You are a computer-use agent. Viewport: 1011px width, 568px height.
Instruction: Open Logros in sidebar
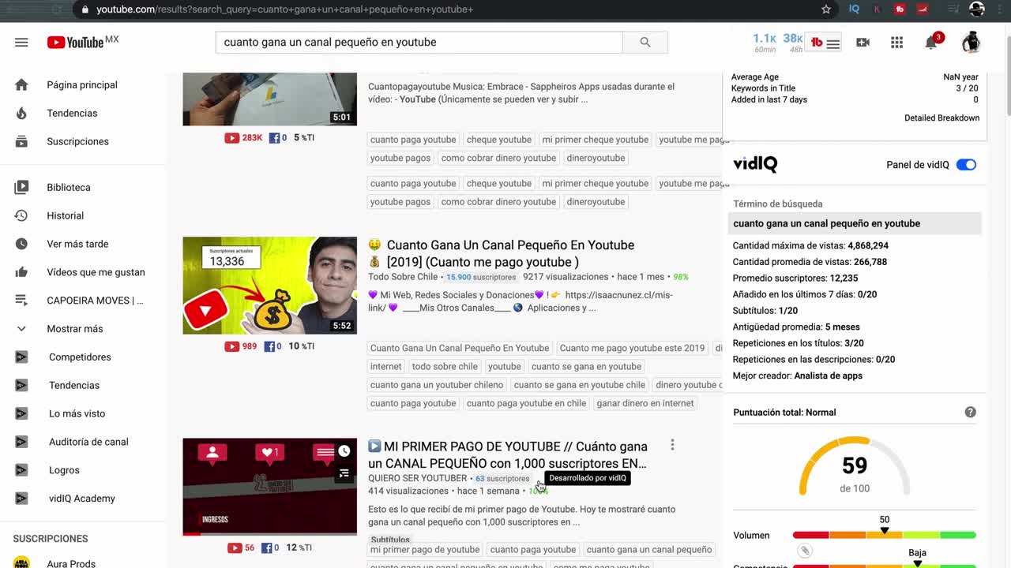pyautogui.click(x=64, y=470)
